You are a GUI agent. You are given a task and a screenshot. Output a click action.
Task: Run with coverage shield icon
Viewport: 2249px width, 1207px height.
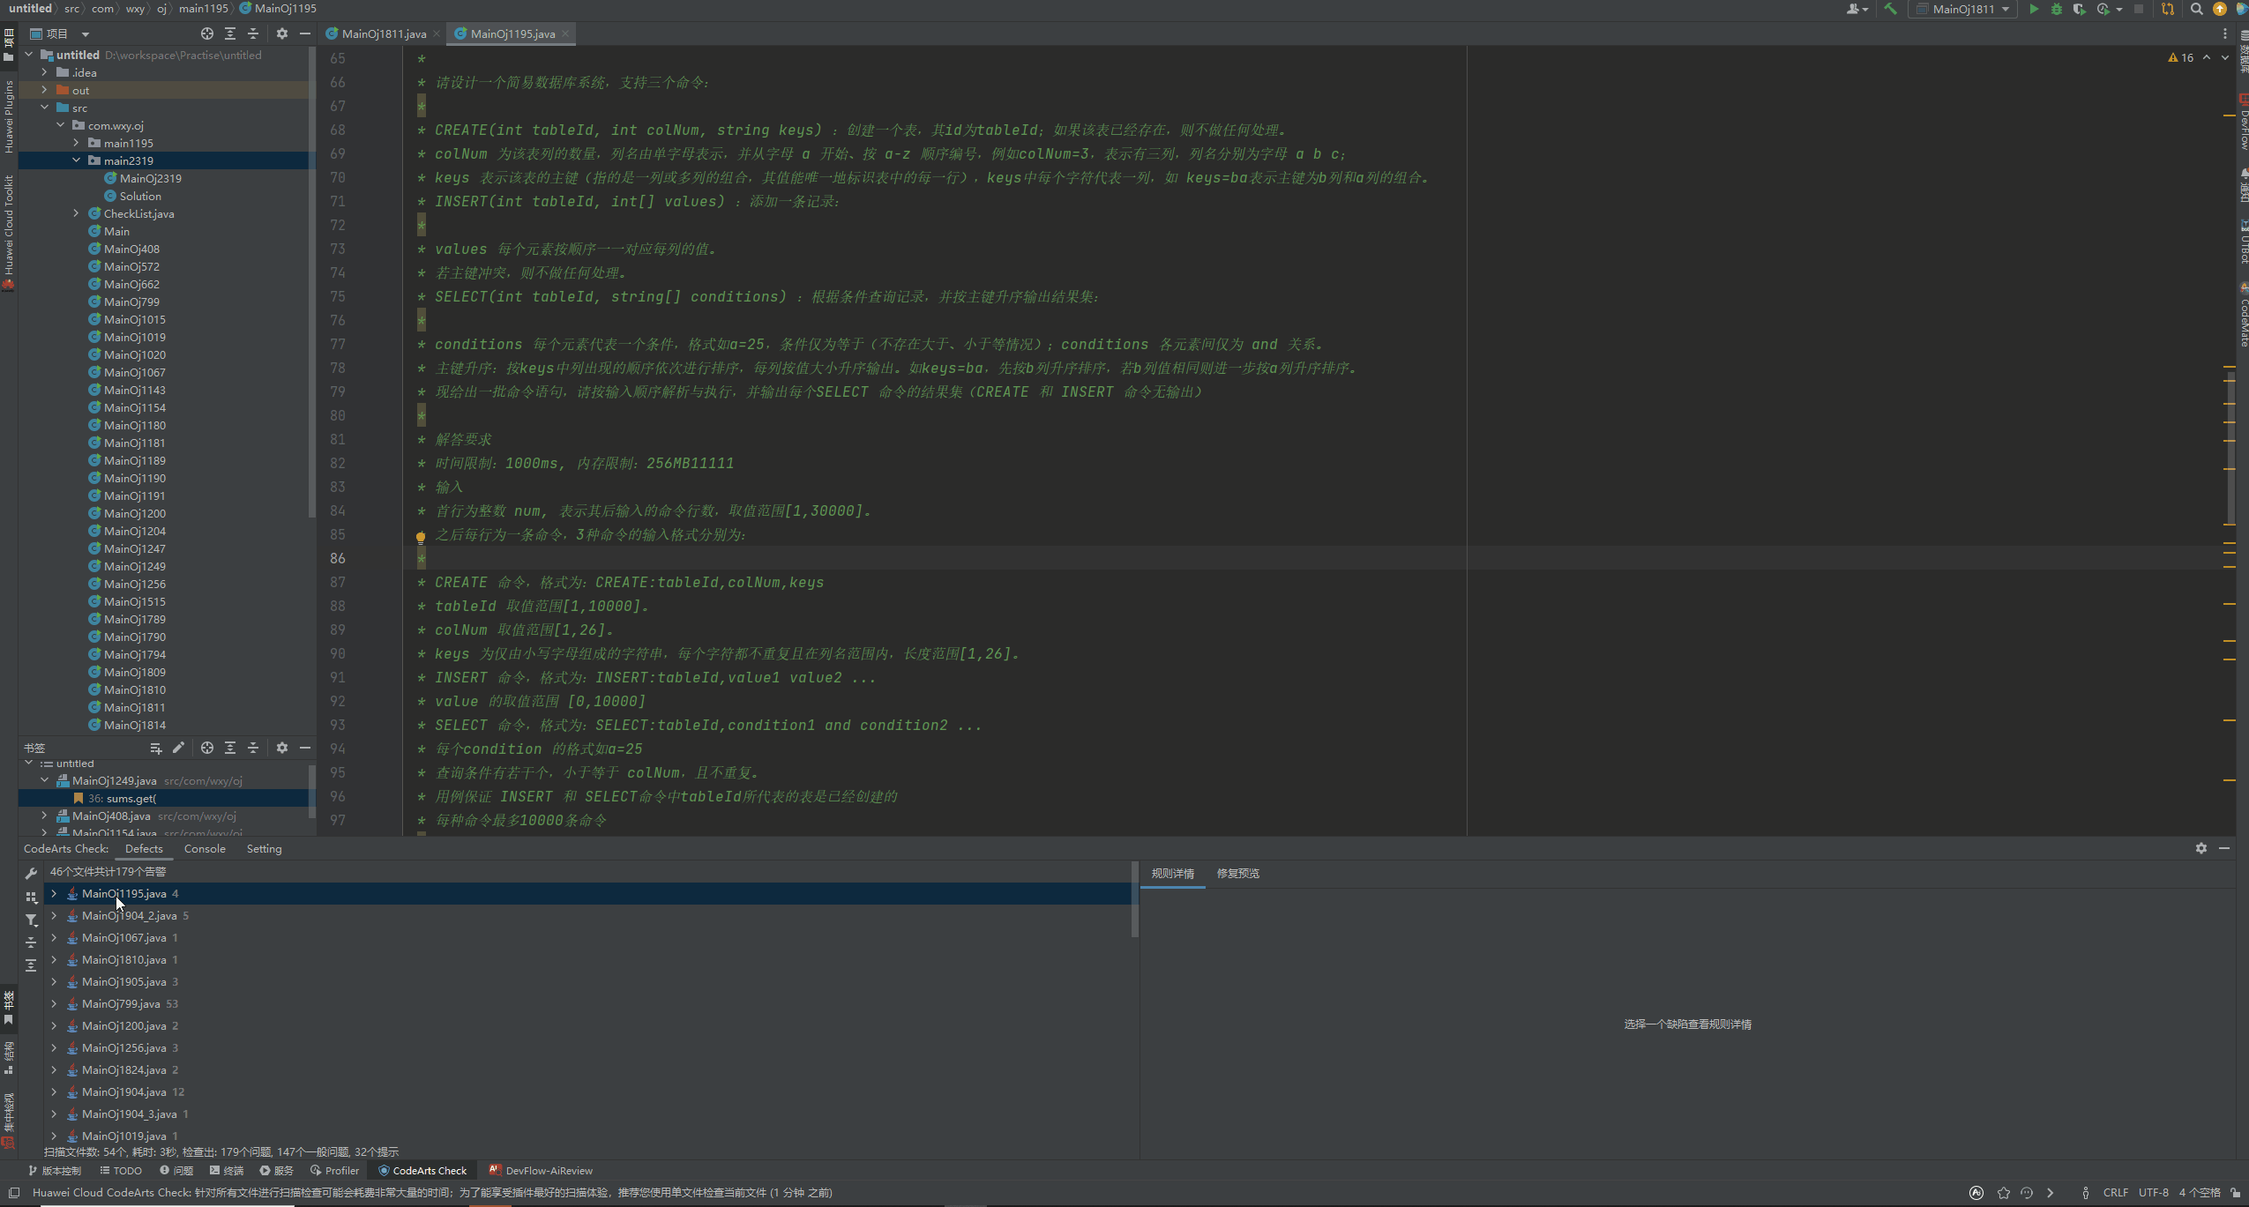[x=2079, y=9]
